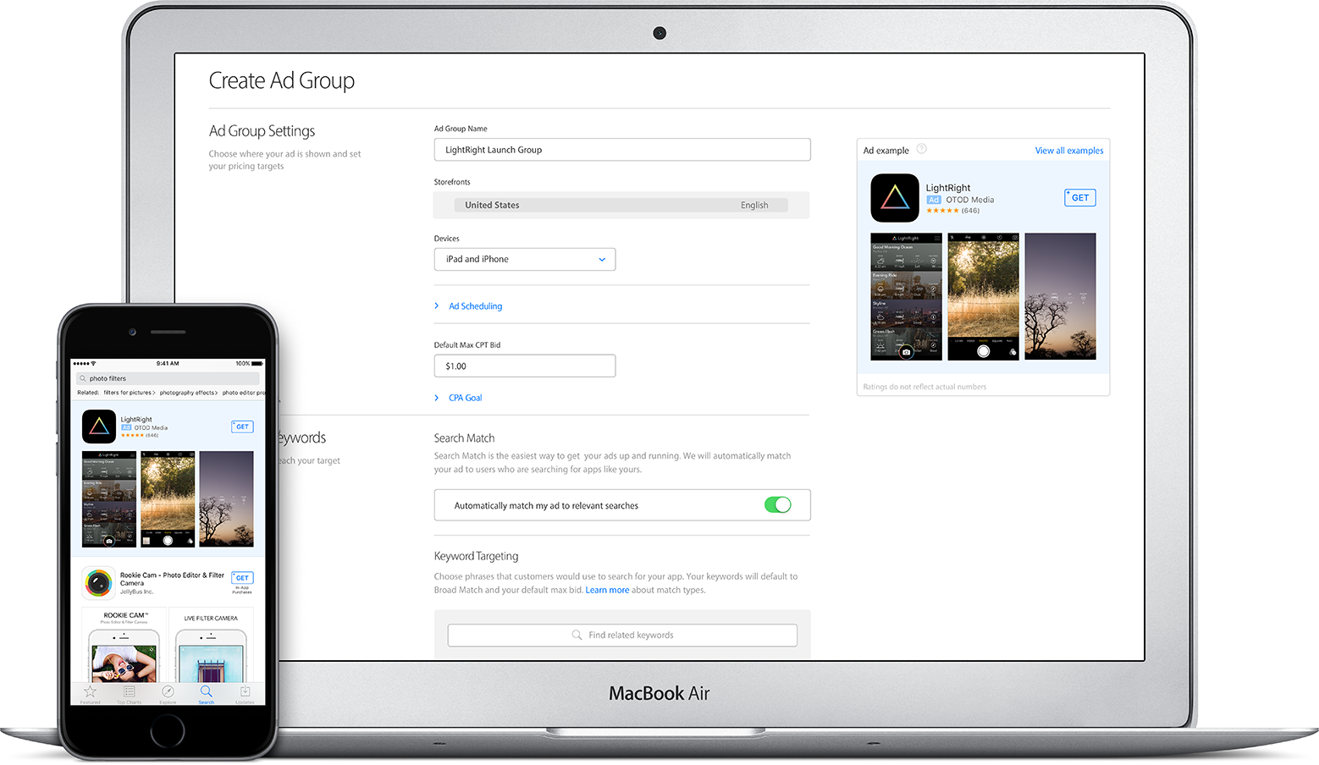Tap the 'filters for pictures' related search

tap(129, 393)
